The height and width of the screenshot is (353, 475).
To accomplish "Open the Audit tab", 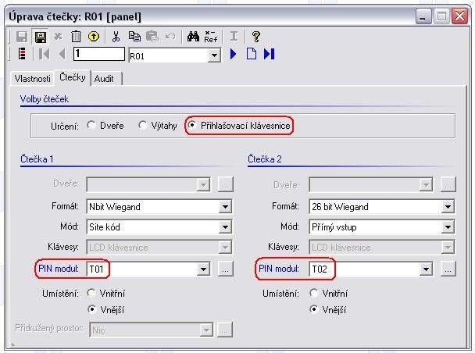I will pos(104,79).
